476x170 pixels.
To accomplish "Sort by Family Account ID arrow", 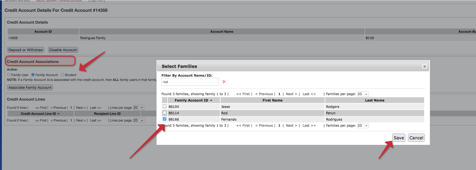I will tap(211, 100).
